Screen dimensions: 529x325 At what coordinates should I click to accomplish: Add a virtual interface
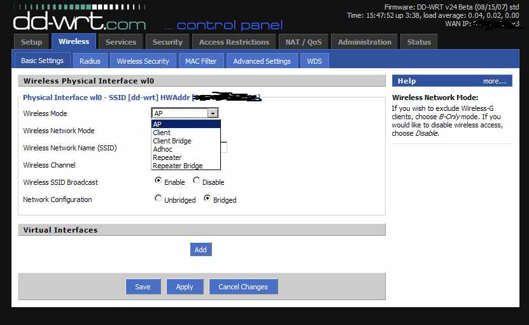pyautogui.click(x=201, y=249)
